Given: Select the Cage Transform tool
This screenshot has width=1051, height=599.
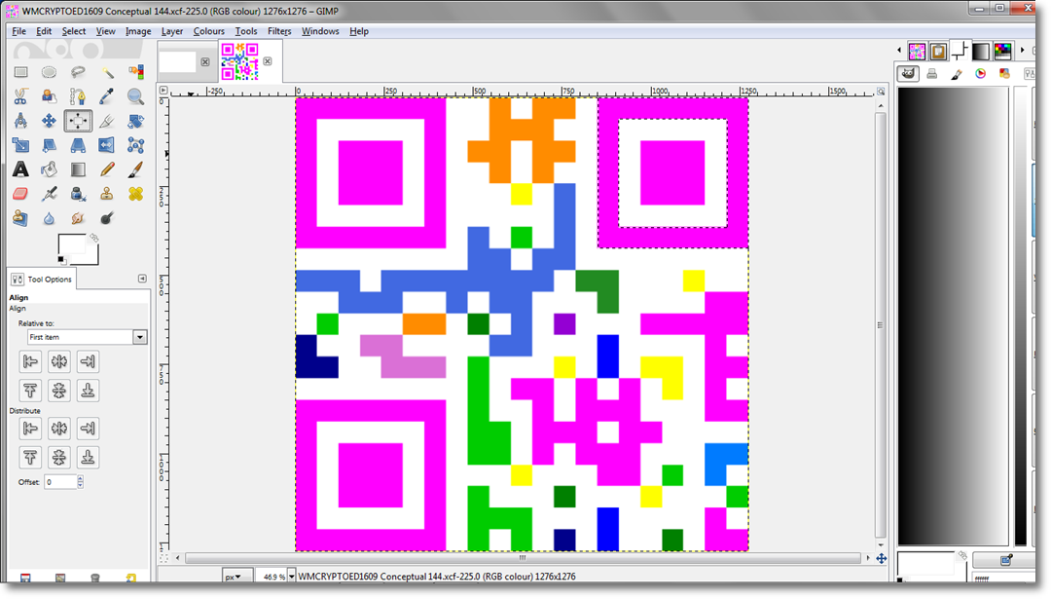Looking at the screenshot, I should (x=135, y=145).
